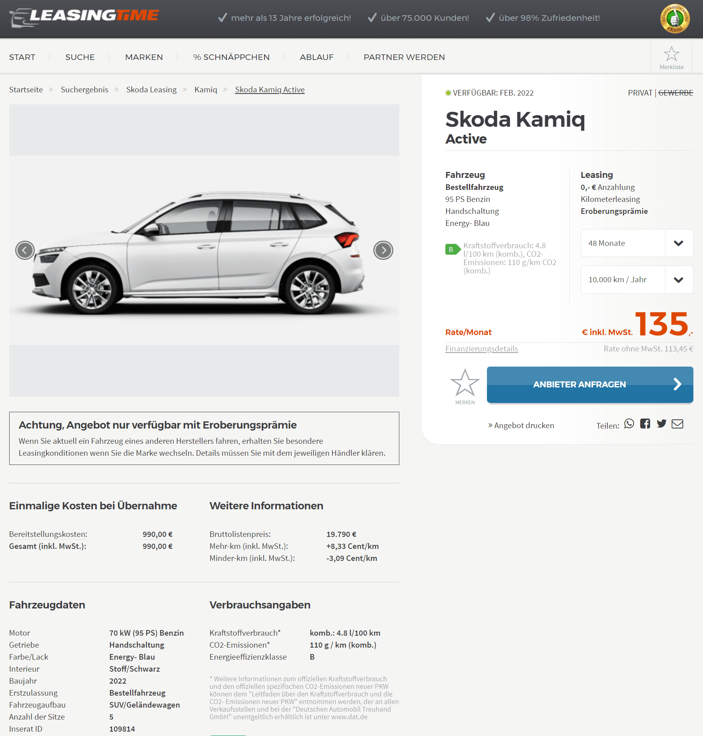
Task: Click 'VERFÜGBAR: FEB. 2022' availability text
Action: coord(493,93)
